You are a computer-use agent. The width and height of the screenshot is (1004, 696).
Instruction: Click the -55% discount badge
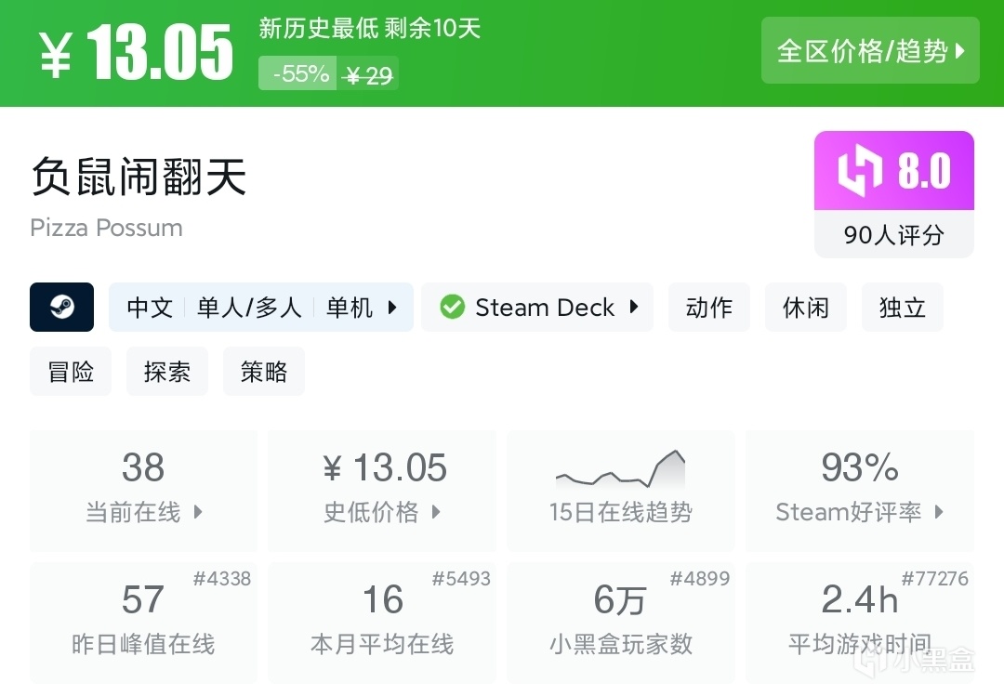tap(297, 73)
